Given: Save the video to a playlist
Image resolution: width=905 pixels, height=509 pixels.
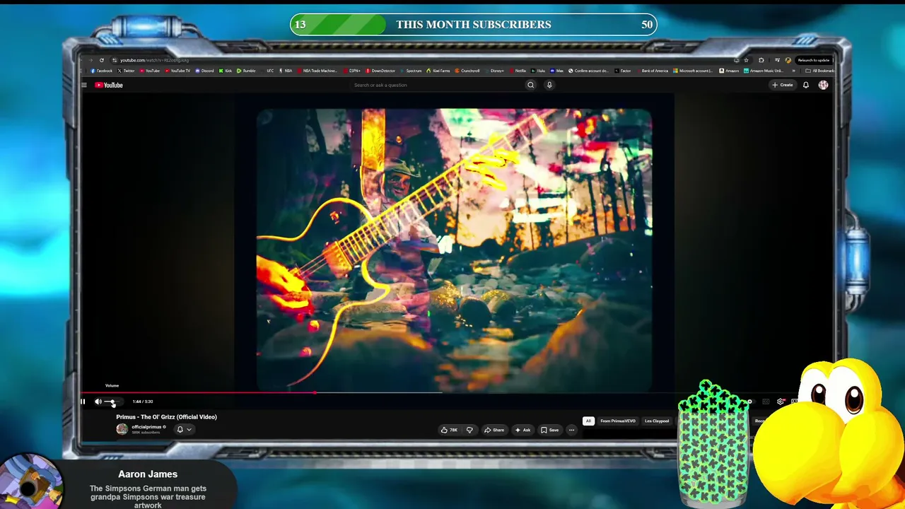Looking at the screenshot, I should pyautogui.click(x=550, y=430).
